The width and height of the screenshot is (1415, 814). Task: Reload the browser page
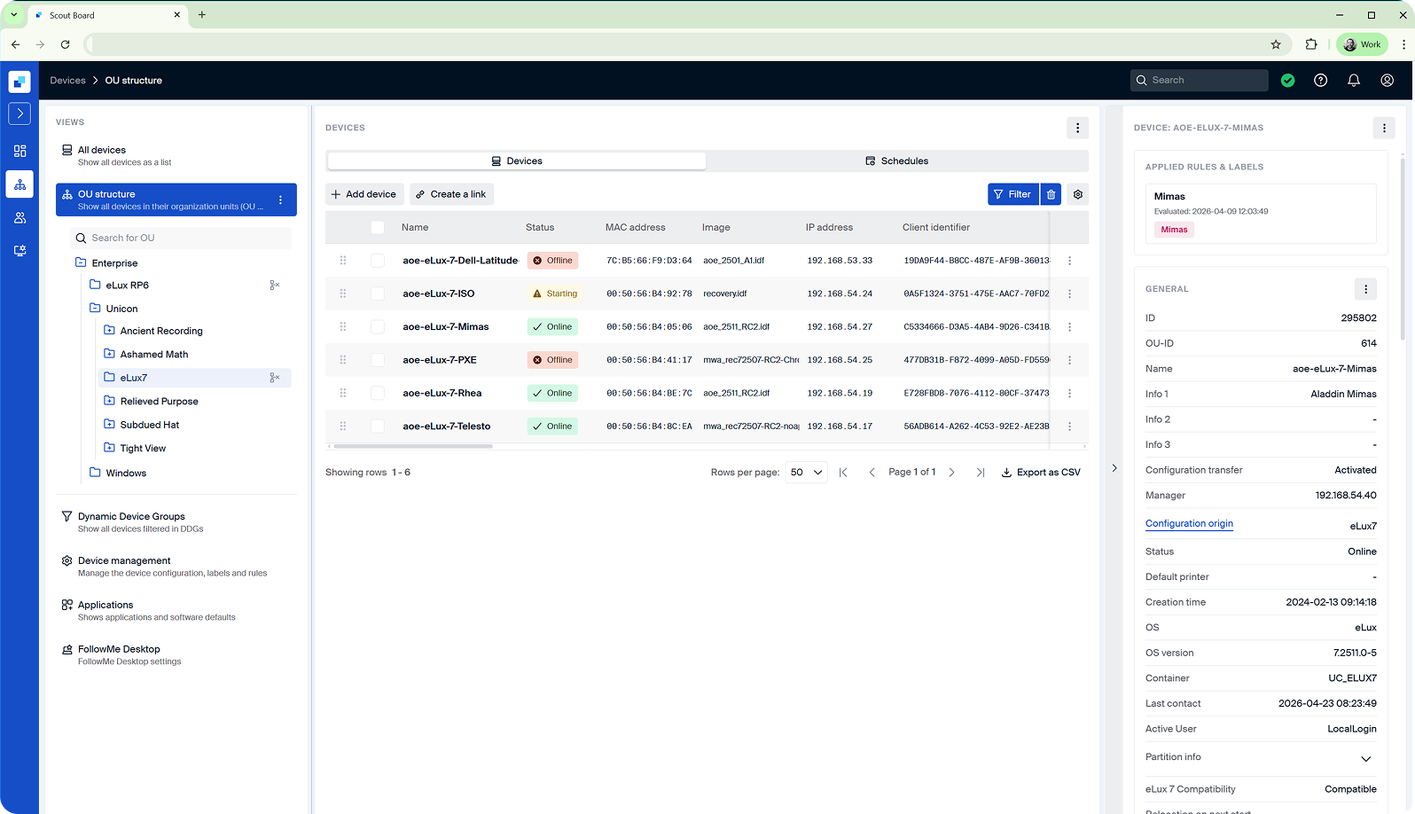66,44
